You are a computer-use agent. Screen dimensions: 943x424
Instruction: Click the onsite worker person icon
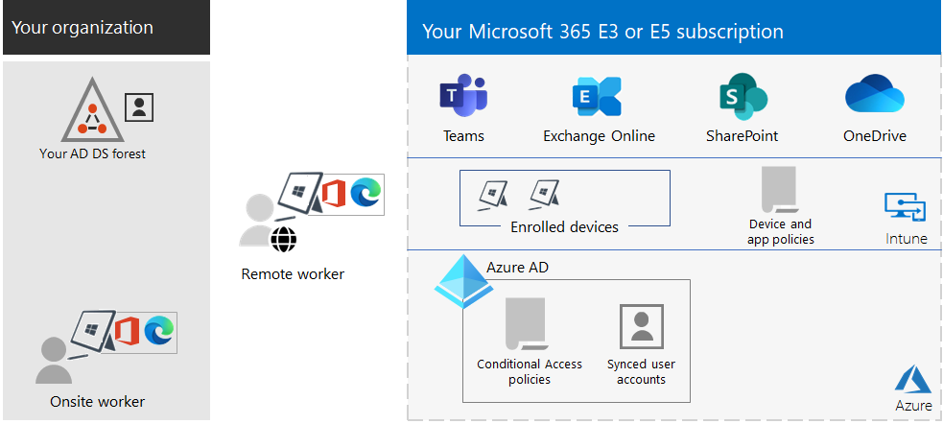tap(54, 361)
